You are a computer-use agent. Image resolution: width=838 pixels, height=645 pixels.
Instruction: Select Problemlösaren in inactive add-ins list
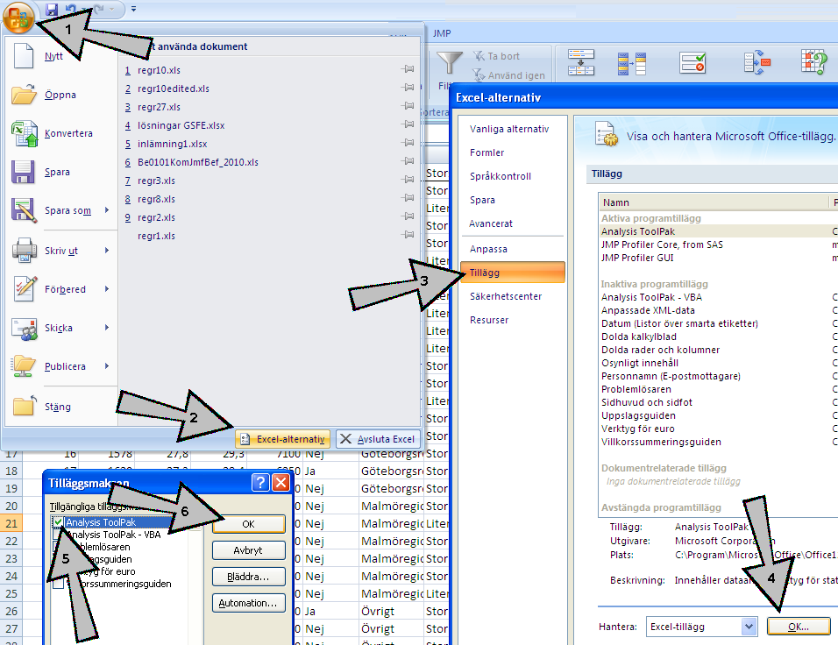[636, 389]
